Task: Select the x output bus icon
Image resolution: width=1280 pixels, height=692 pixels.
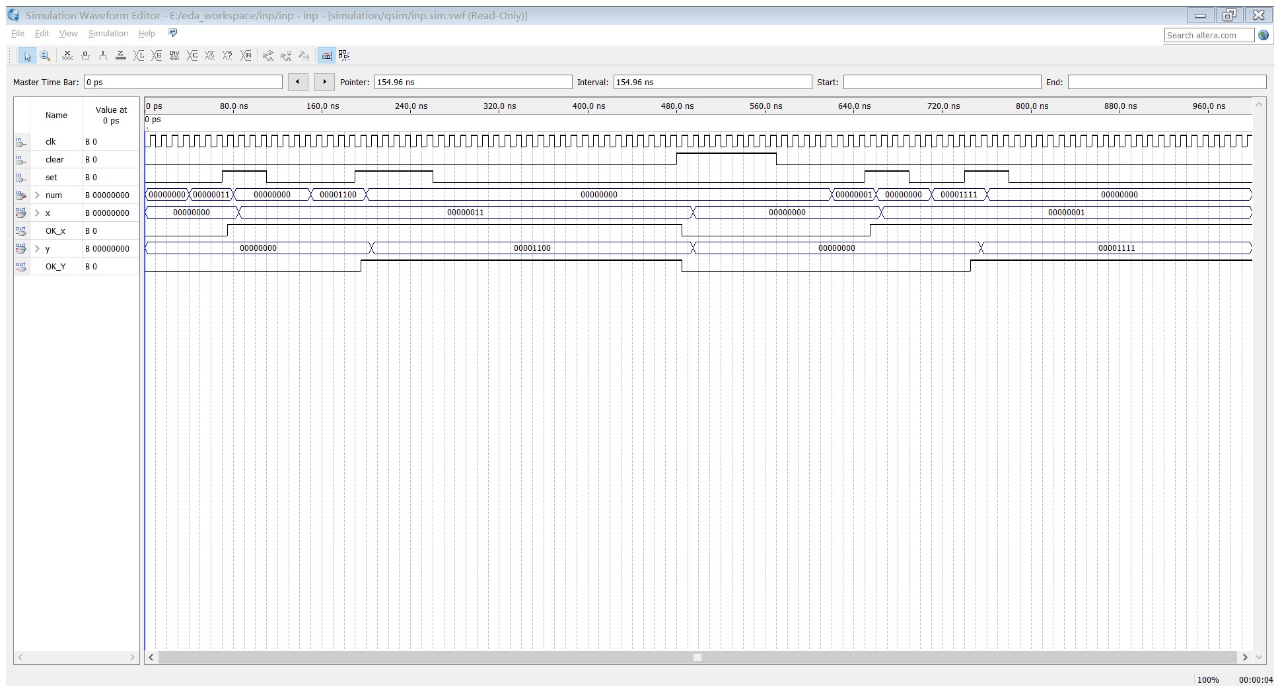Action: [x=20, y=213]
